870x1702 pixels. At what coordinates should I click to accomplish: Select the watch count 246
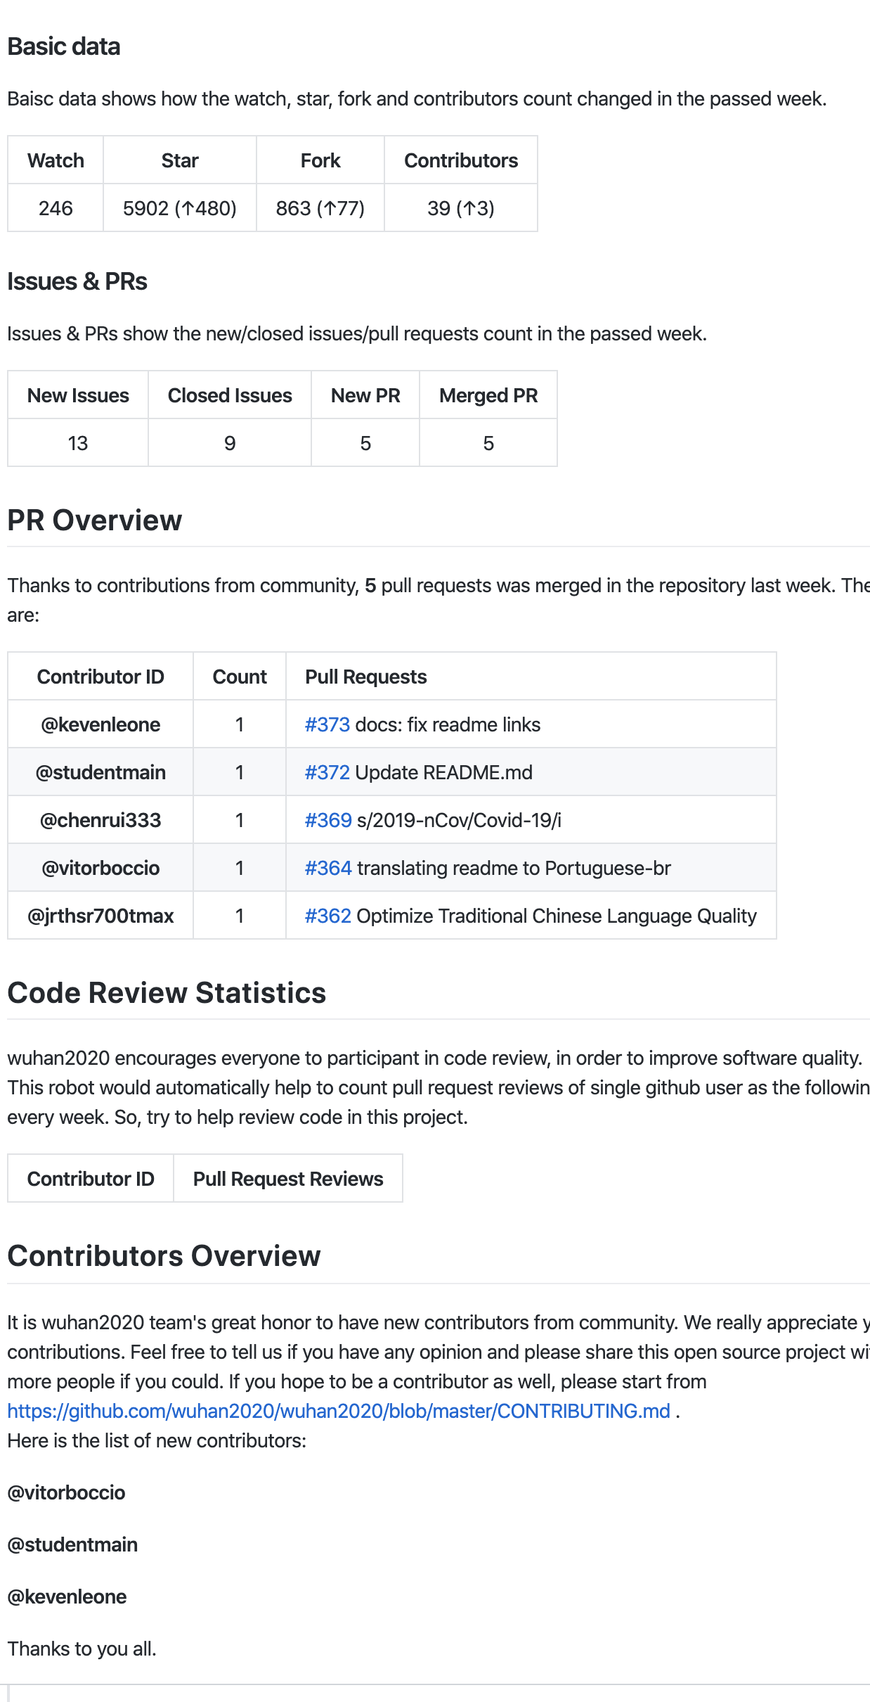click(x=56, y=208)
